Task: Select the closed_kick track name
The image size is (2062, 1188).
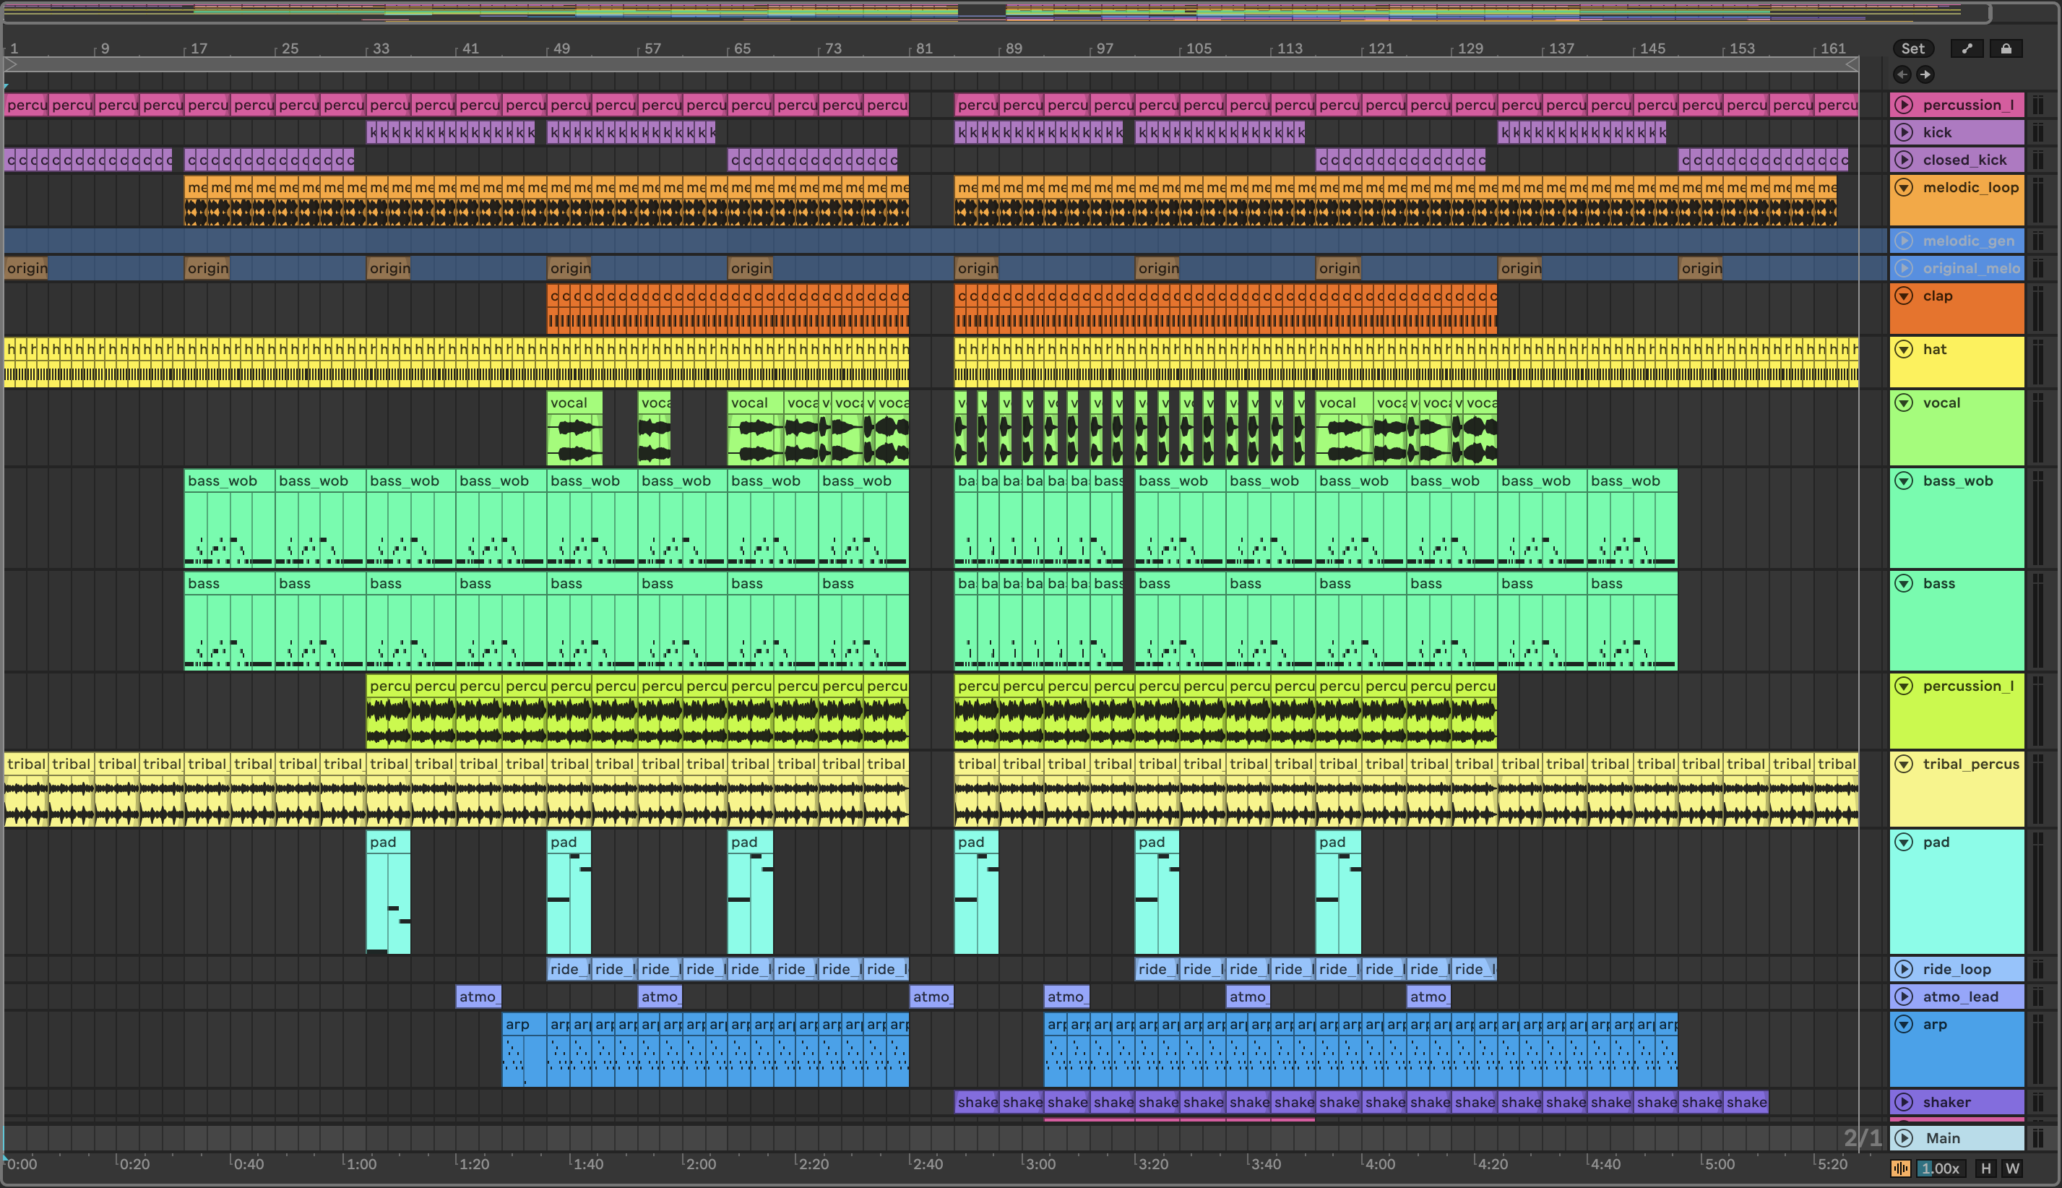Action: [1964, 160]
